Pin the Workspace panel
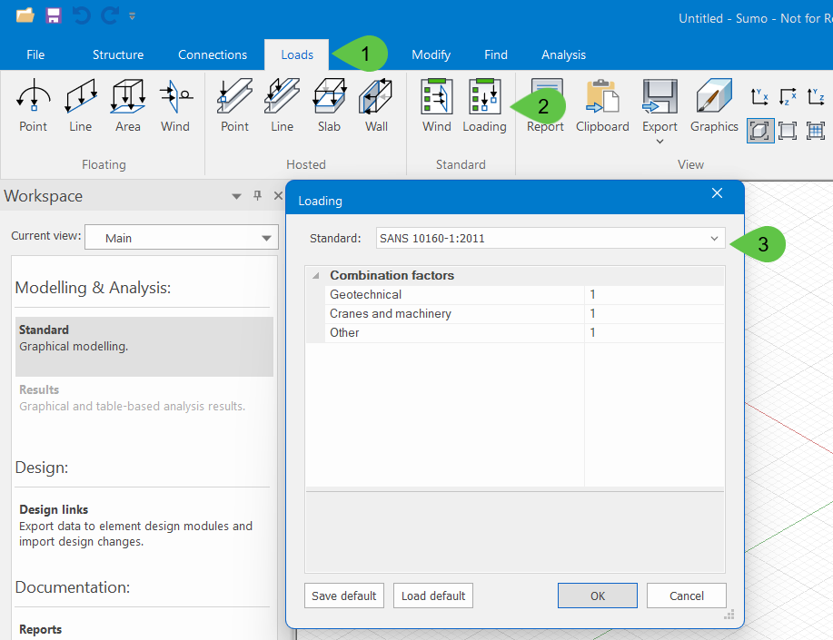Image resolution: width=833 pixels, height=640 pixels. (x=258, y=195)
